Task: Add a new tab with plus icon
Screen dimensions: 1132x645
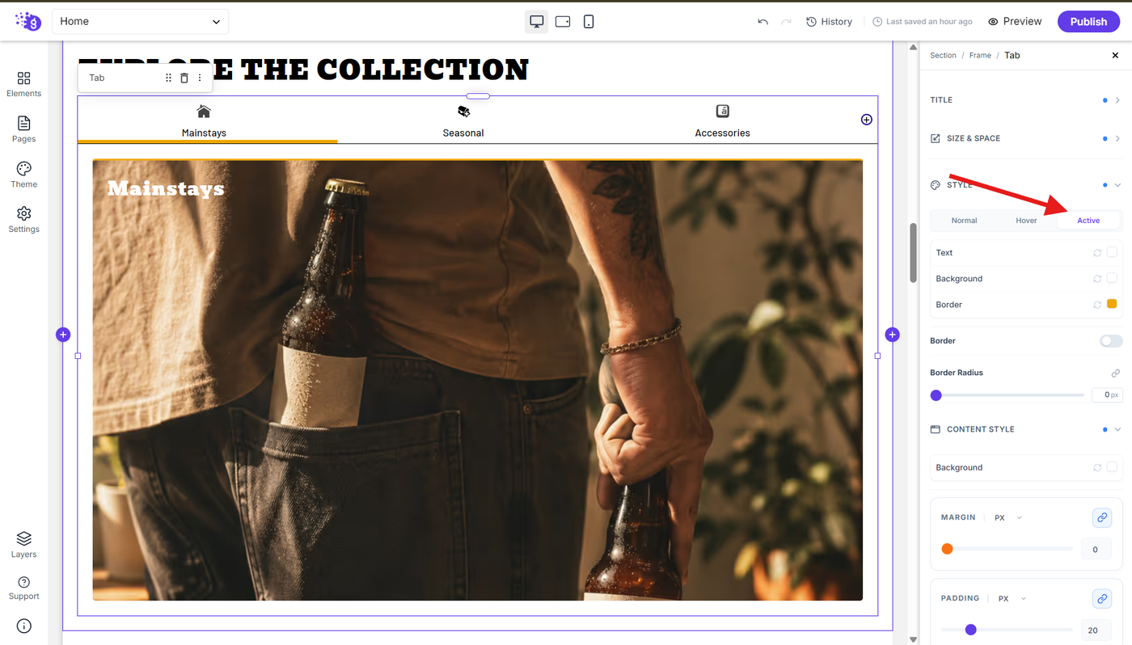Action: point(866,120)
